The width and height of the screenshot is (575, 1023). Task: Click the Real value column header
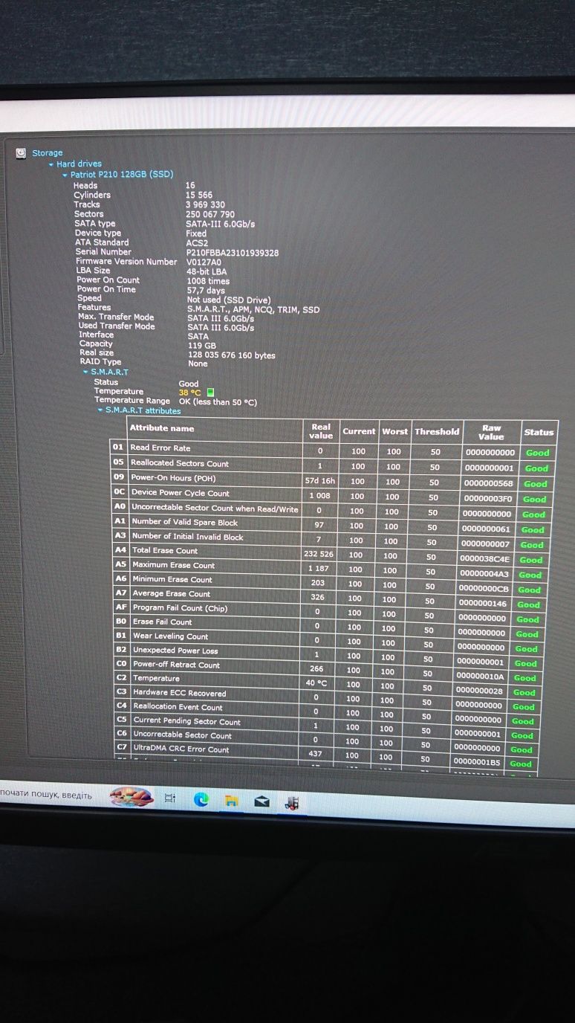pos(321,431)
